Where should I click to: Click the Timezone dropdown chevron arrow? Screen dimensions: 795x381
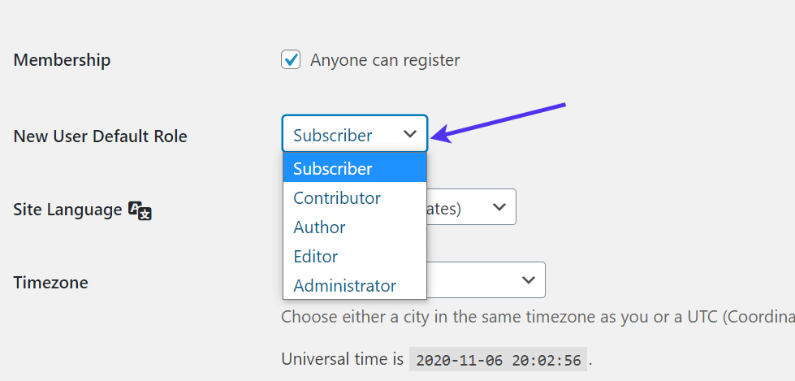pyautogui.click(x=528, y=279)
